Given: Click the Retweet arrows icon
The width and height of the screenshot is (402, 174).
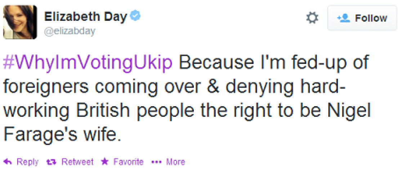Looking at the screenshot, I should click(53, 162).
